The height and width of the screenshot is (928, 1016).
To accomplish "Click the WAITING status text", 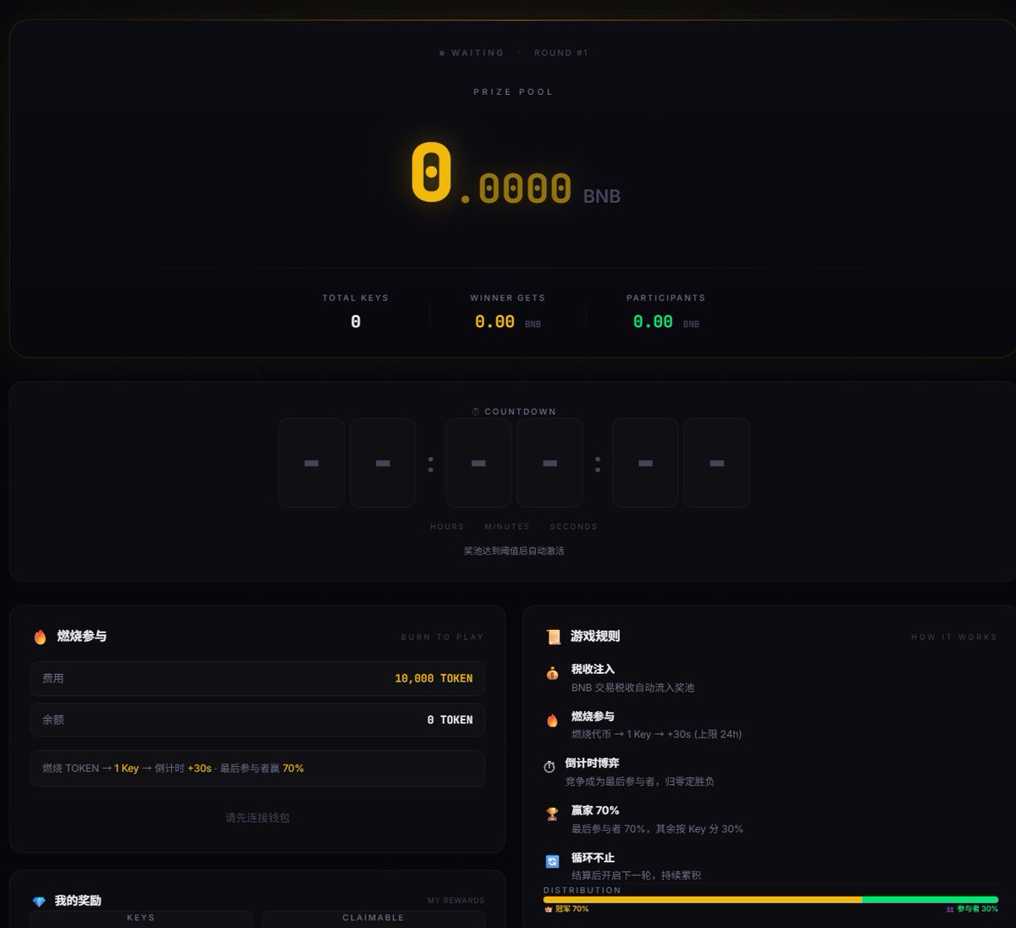I will point(478,53).
